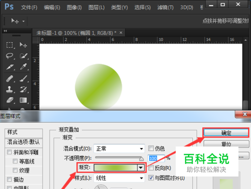
Task: Click the 复位 button
Action: click(226, 144)
